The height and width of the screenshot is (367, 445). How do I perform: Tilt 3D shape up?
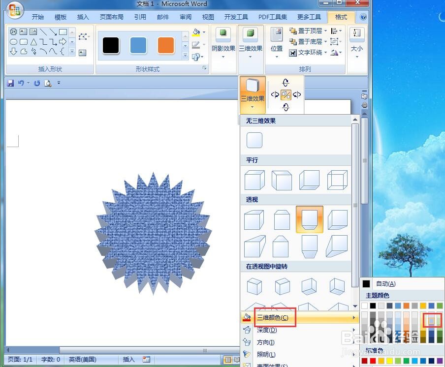[286, 82]
